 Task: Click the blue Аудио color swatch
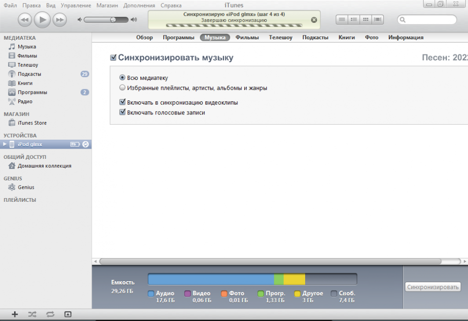[x=151, y=293]
